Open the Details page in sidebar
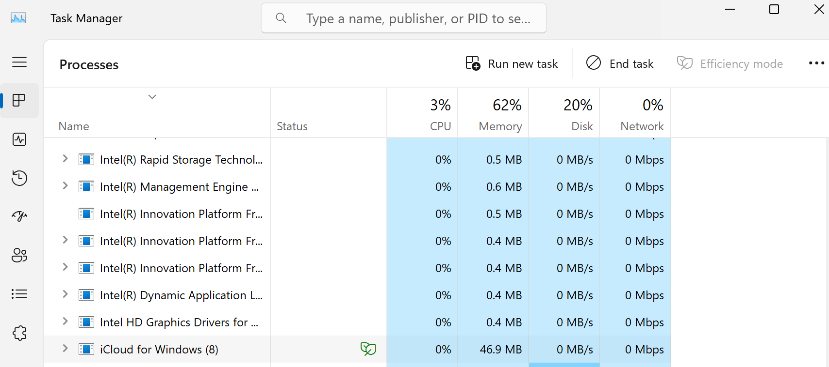Viewport: 829px width, 367px height. click(x=19, y=294)
